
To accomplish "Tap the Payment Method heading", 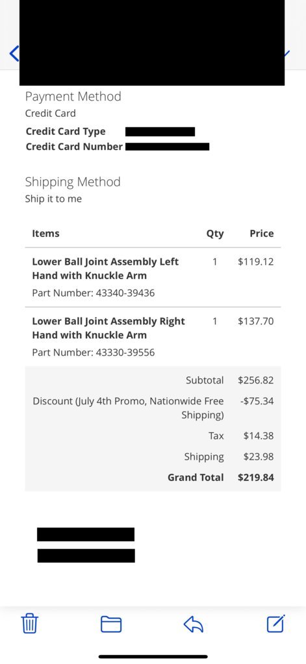I will click(73, 97).
